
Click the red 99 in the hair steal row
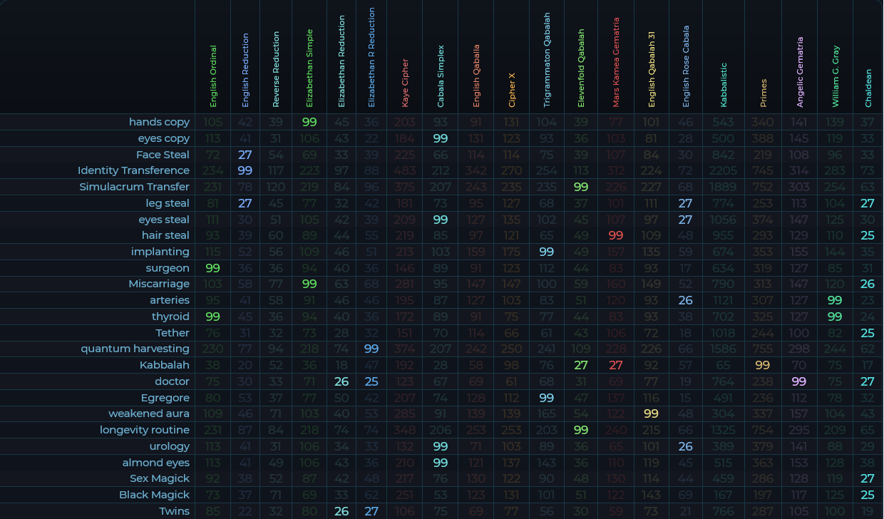pos(616,235)
